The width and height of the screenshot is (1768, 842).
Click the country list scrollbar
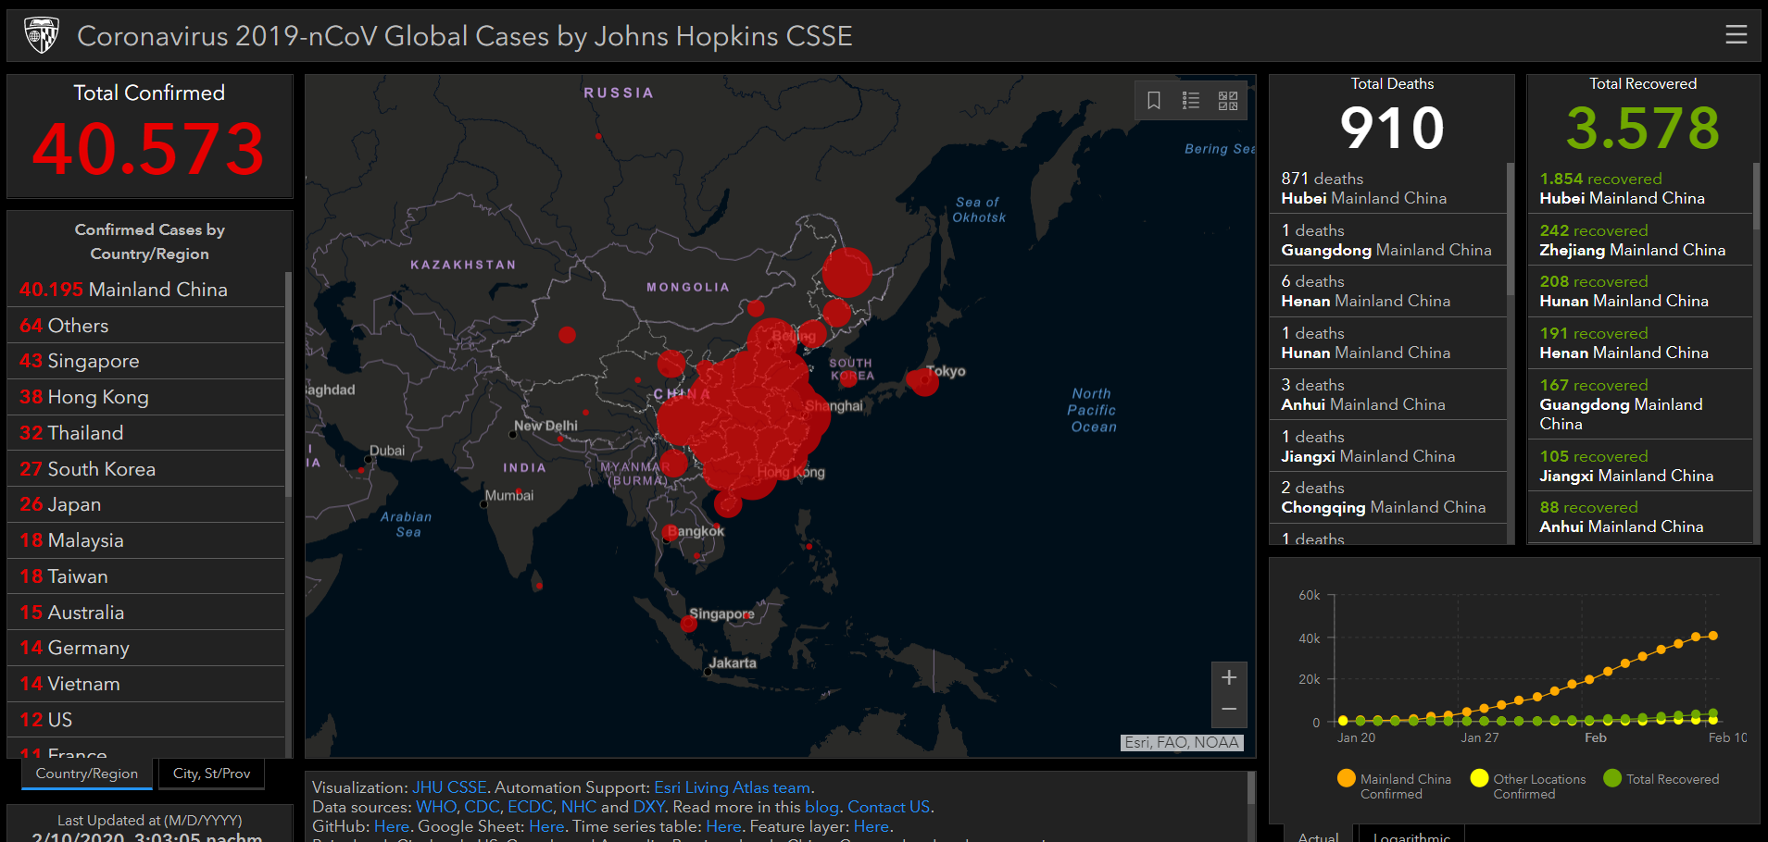[x=288, y=384]
